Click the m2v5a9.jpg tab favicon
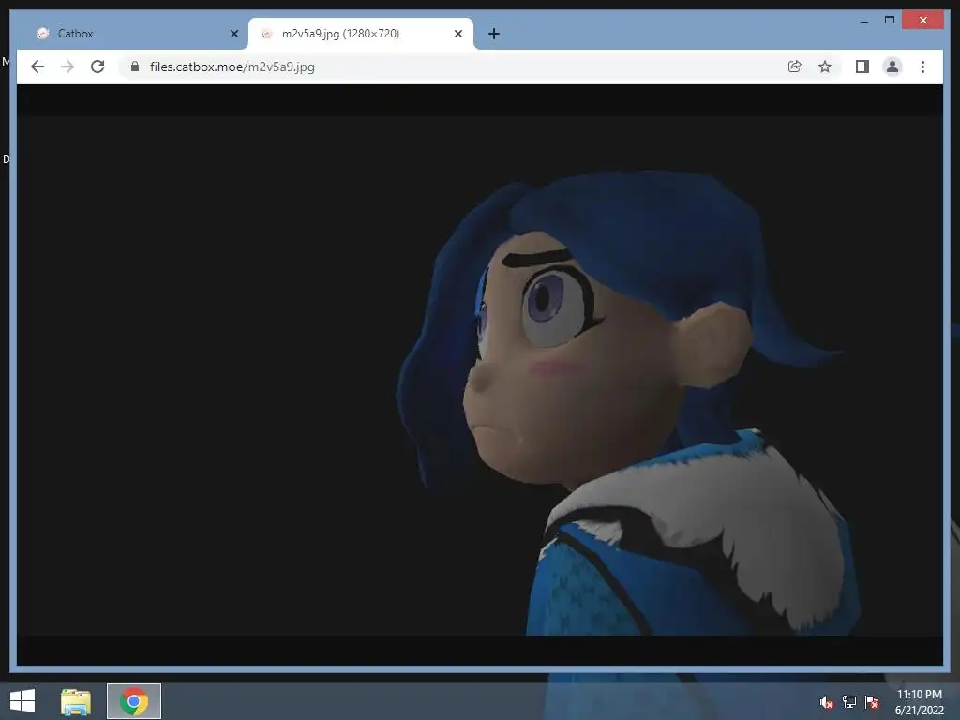 [266, 34]
